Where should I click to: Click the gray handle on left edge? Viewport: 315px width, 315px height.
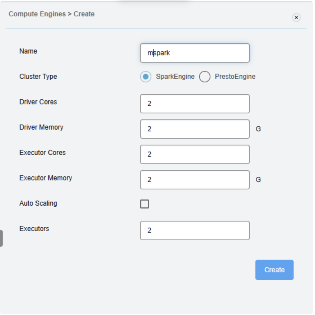coord(1,238)
